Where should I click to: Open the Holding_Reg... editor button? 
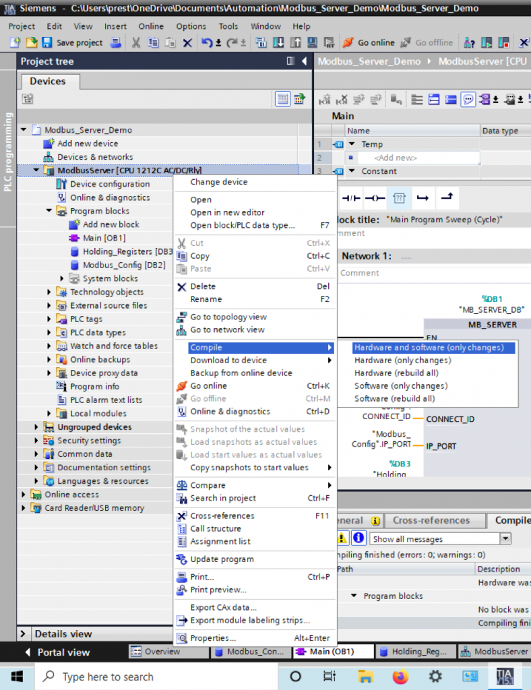click(414, 652)
